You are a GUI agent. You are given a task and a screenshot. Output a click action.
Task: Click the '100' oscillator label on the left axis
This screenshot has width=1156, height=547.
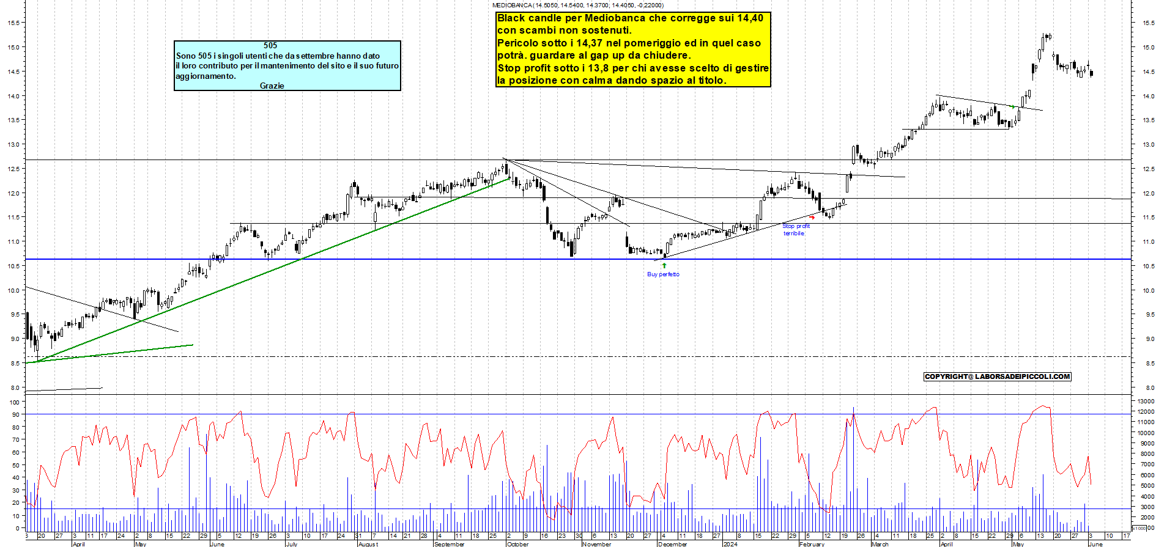tap(15, 402)
